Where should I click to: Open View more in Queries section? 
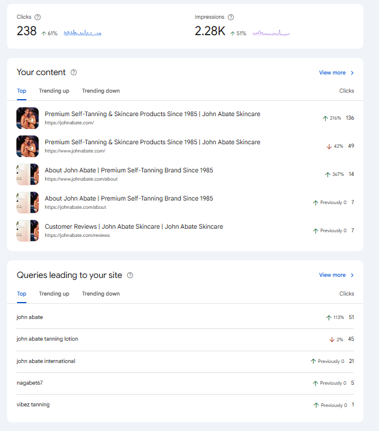coord(332,275)
